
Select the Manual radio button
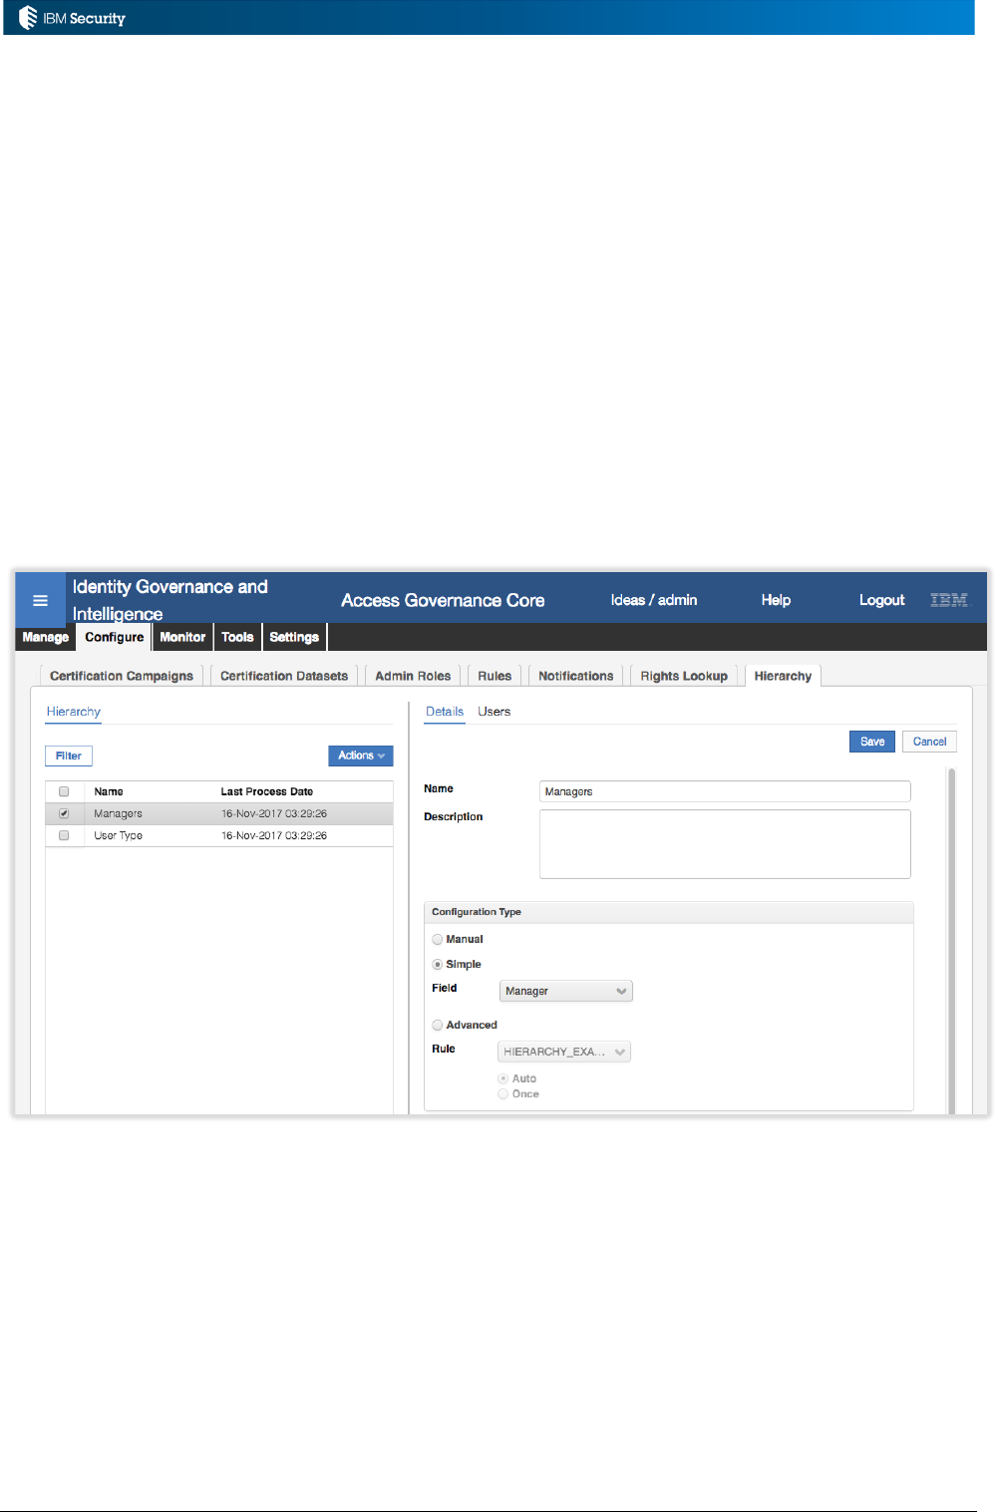[x=437, y=939]
